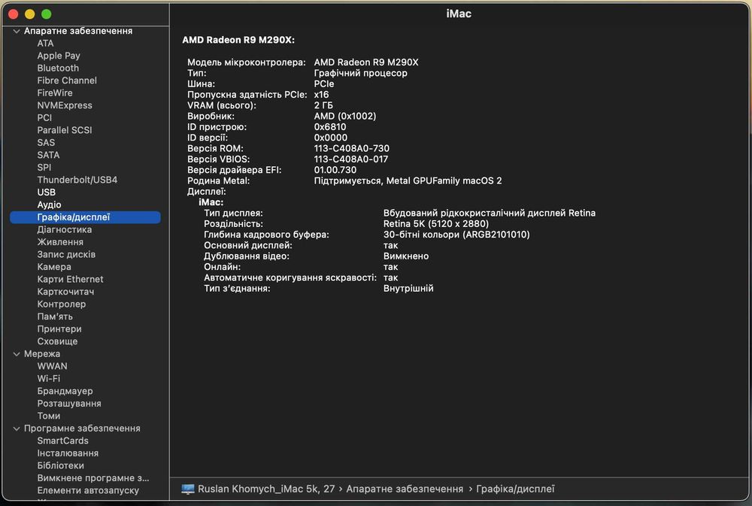Click the green full-screen window button

coord(47,14)
